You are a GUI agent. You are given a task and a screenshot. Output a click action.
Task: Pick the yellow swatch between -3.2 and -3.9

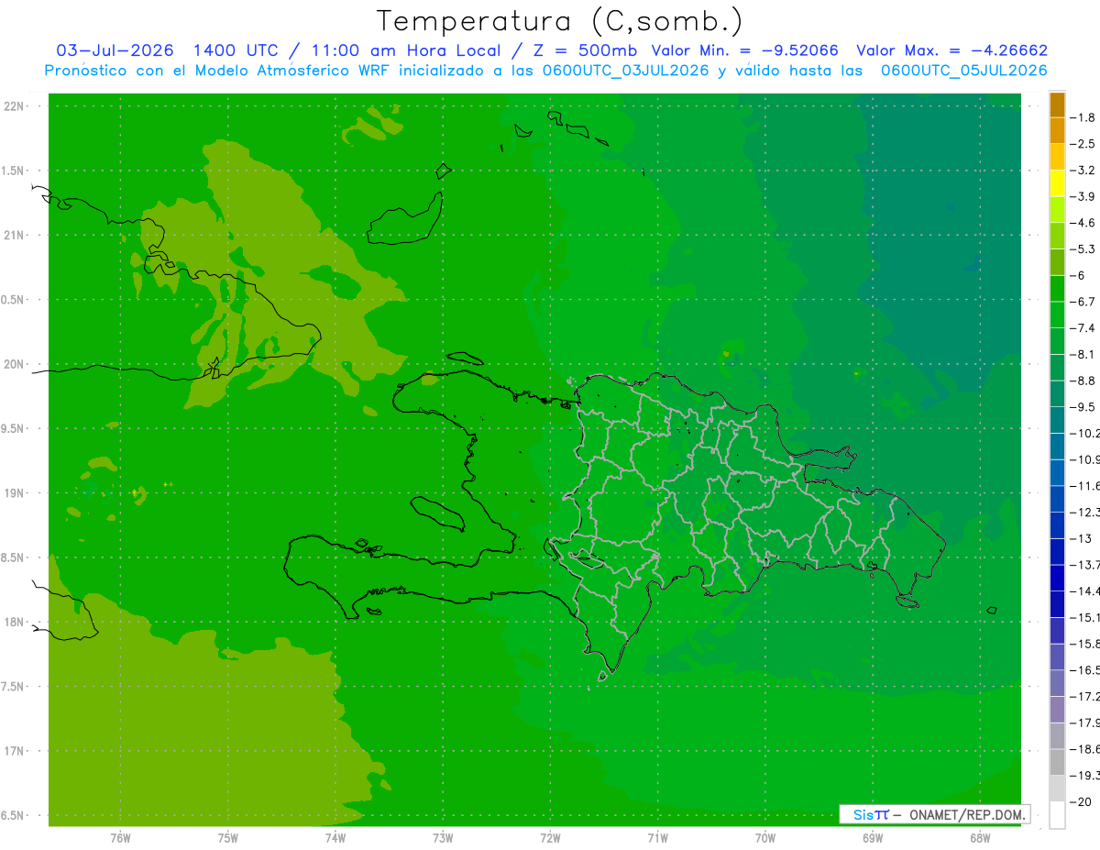pyautogui.click(x=1057, y=182)
